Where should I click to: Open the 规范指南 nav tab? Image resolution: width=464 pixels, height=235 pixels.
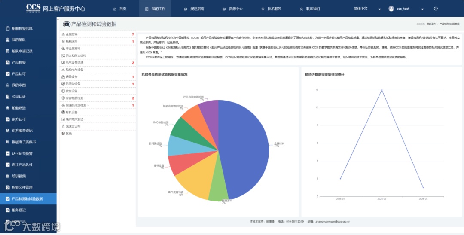[194, 9]
